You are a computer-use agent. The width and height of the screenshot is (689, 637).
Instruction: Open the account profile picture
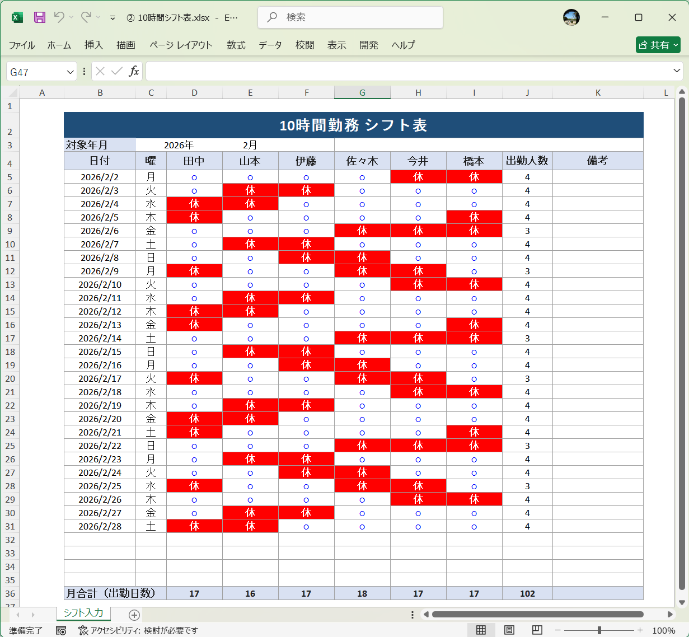click(x=571, y=17)
